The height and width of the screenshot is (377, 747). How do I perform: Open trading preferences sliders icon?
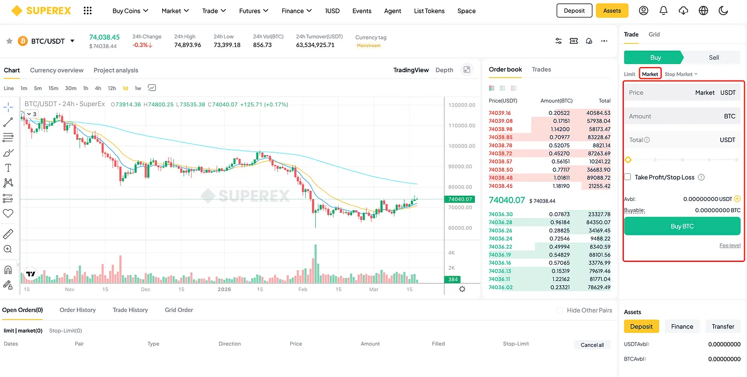[559, 41]
